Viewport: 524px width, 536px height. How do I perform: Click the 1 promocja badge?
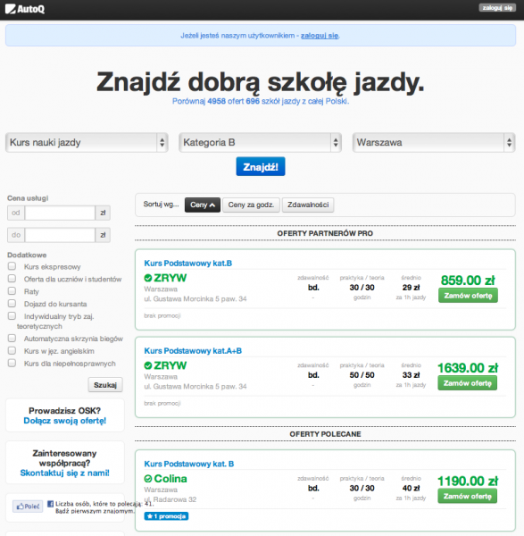[166, 516]
